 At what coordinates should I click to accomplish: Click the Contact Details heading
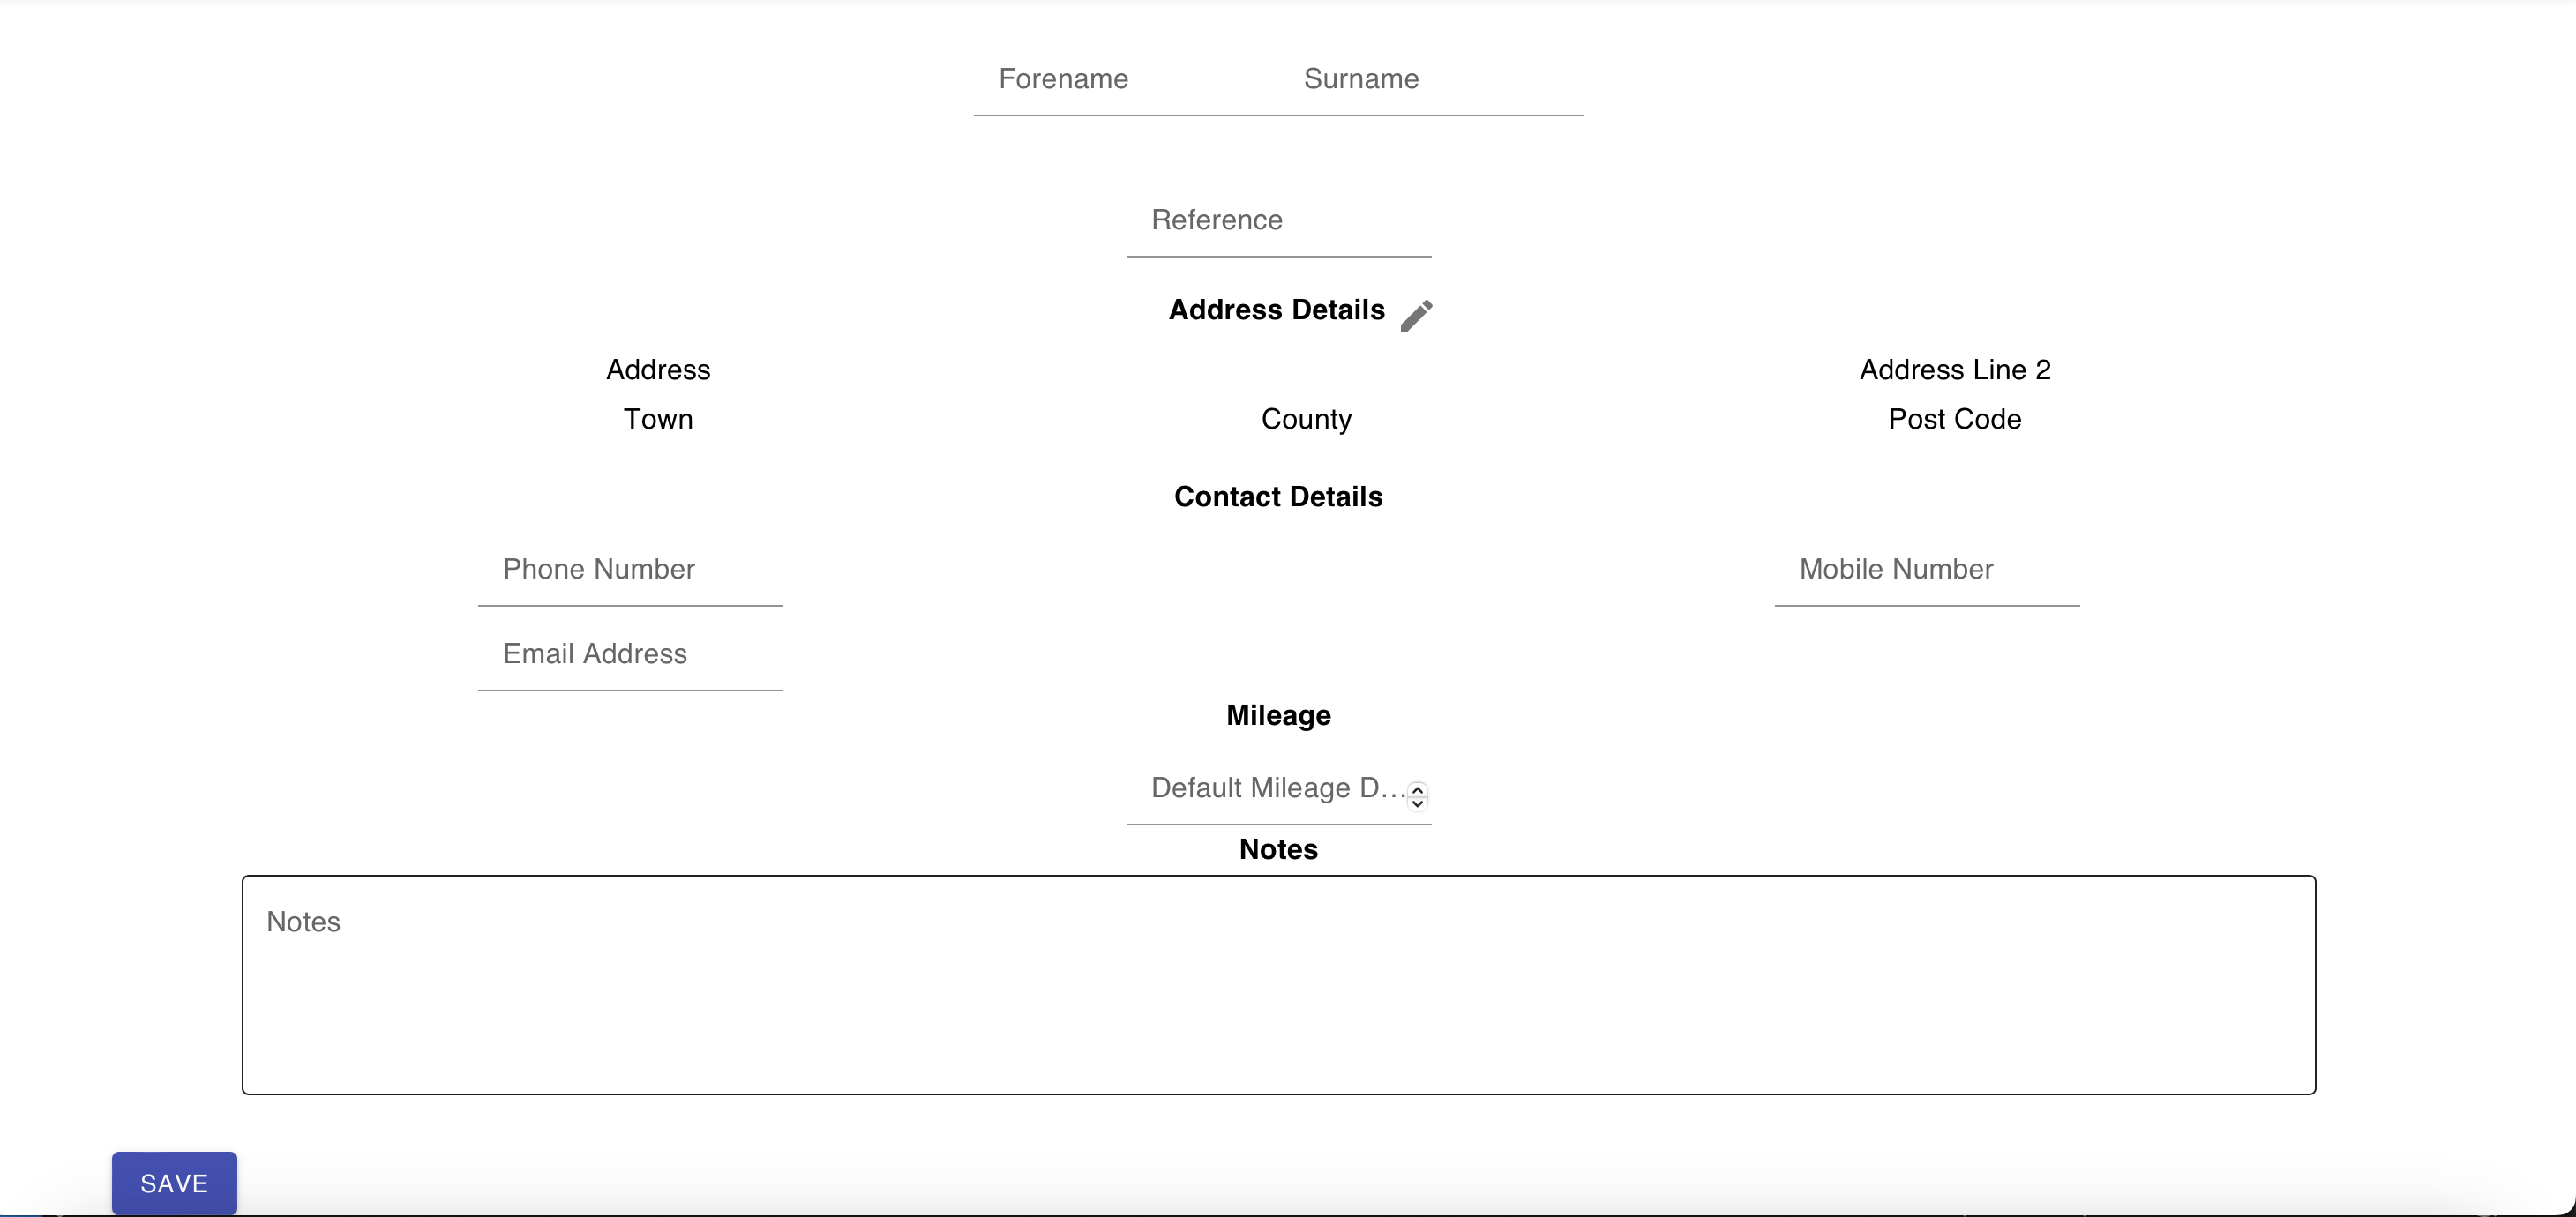1278,497
